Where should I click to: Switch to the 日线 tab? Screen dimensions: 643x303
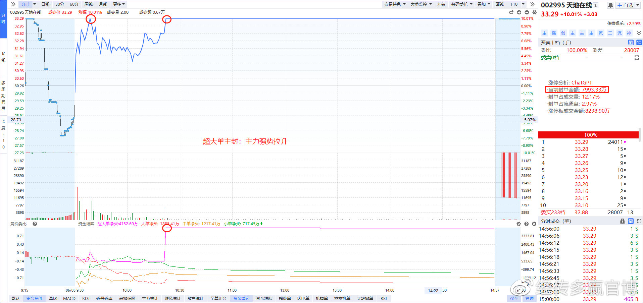[45, 4]
